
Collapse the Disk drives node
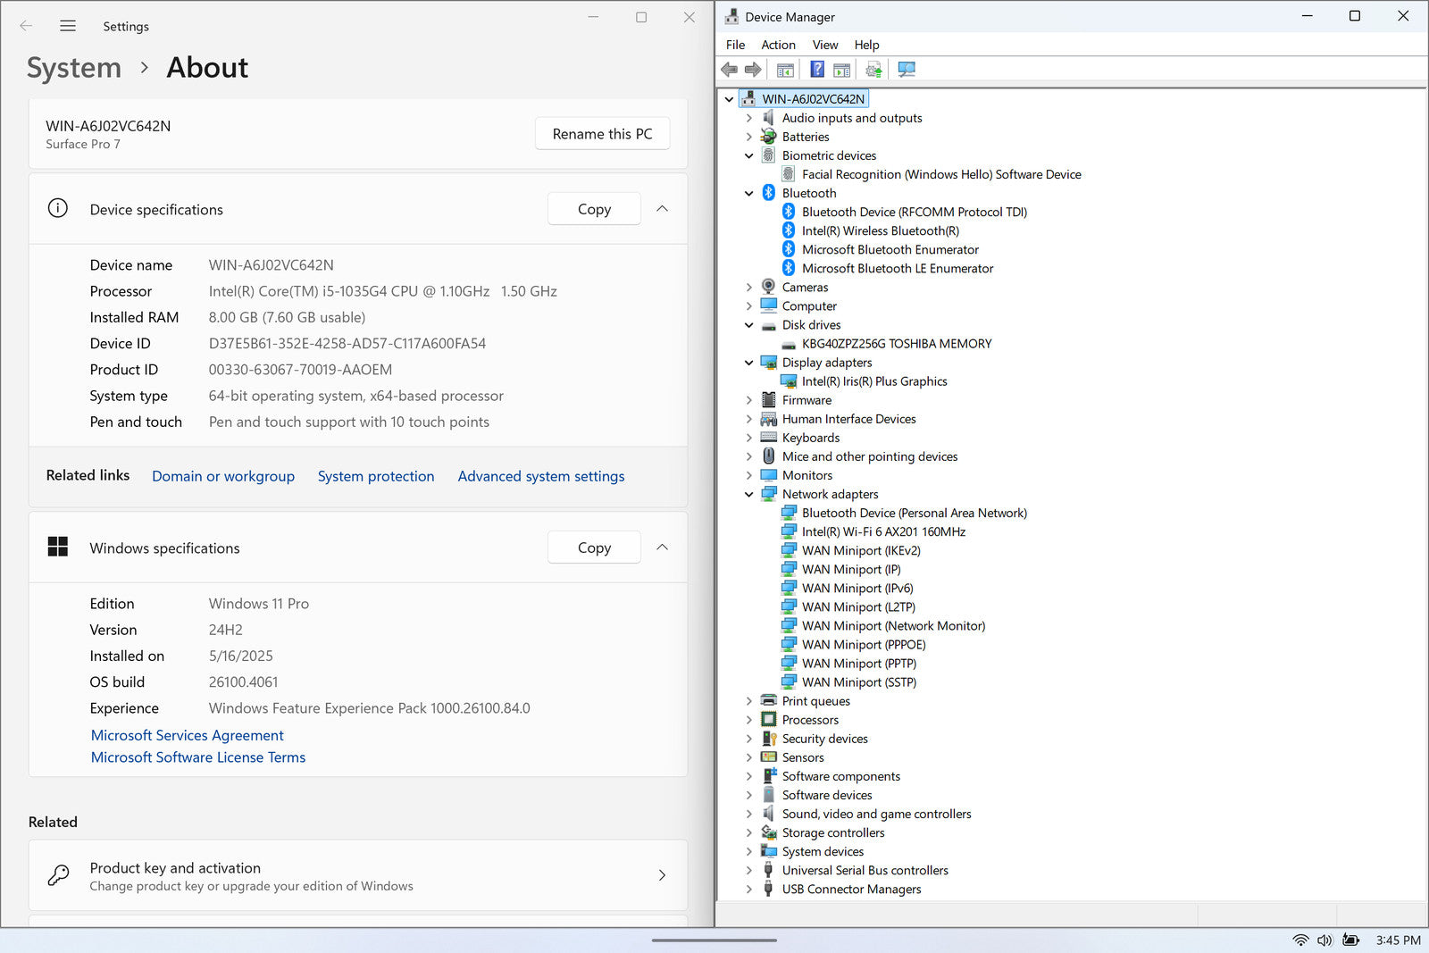pos(749,325)
